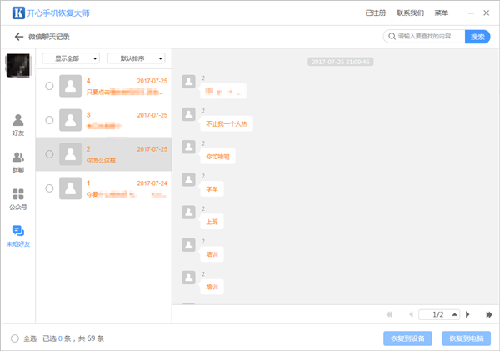Image resolution: width=500 pixels, height=351 pixels.
Task: Click the 恢复到电脑 button
Action: pyautogui.click(x=466, y=338)
